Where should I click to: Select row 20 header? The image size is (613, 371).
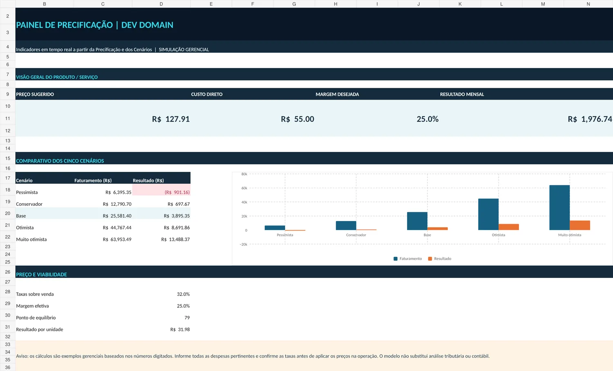point(7,213)
